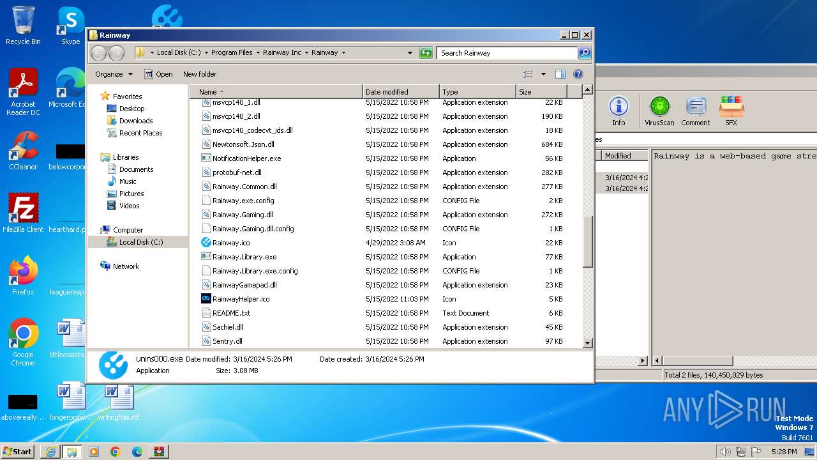The image size is (817, 460).
Task: Click Modified column header in WinRAR
Action: (x=624, y=156)
